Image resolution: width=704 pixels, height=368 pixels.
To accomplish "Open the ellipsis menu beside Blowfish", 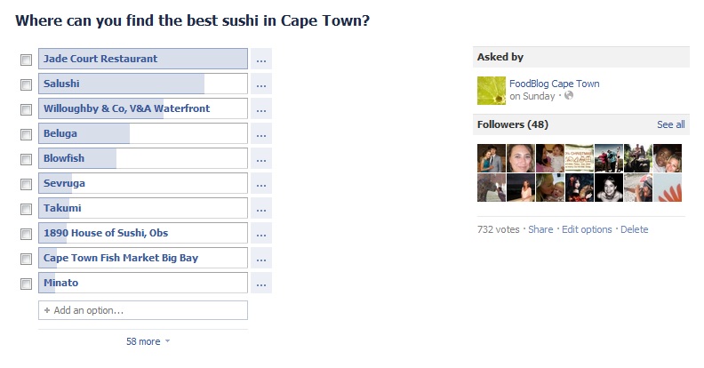I will pyautogui.click(x=260, y=159).
